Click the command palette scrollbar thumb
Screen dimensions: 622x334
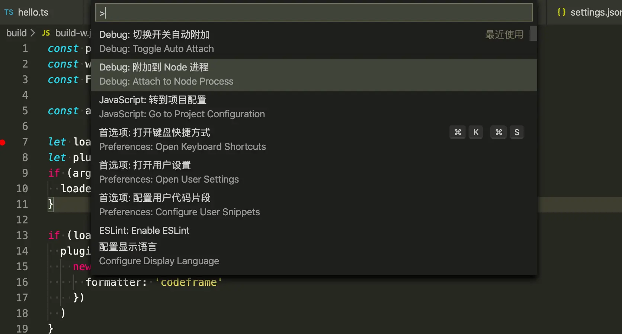(x=533, y=33)
